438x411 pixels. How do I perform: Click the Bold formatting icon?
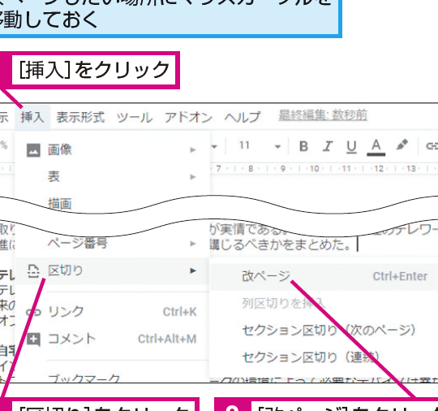click(303, 146)
